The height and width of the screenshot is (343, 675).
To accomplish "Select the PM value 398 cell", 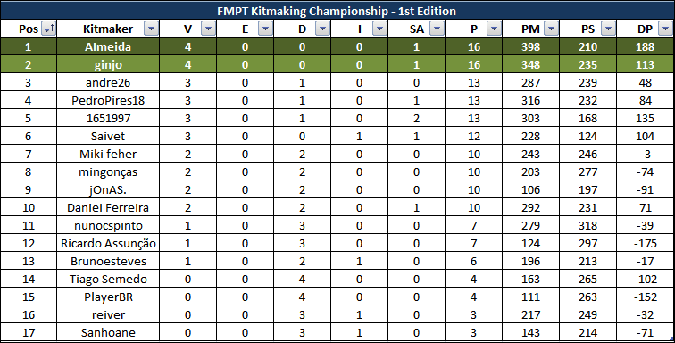I will click(x=530, y=46).
